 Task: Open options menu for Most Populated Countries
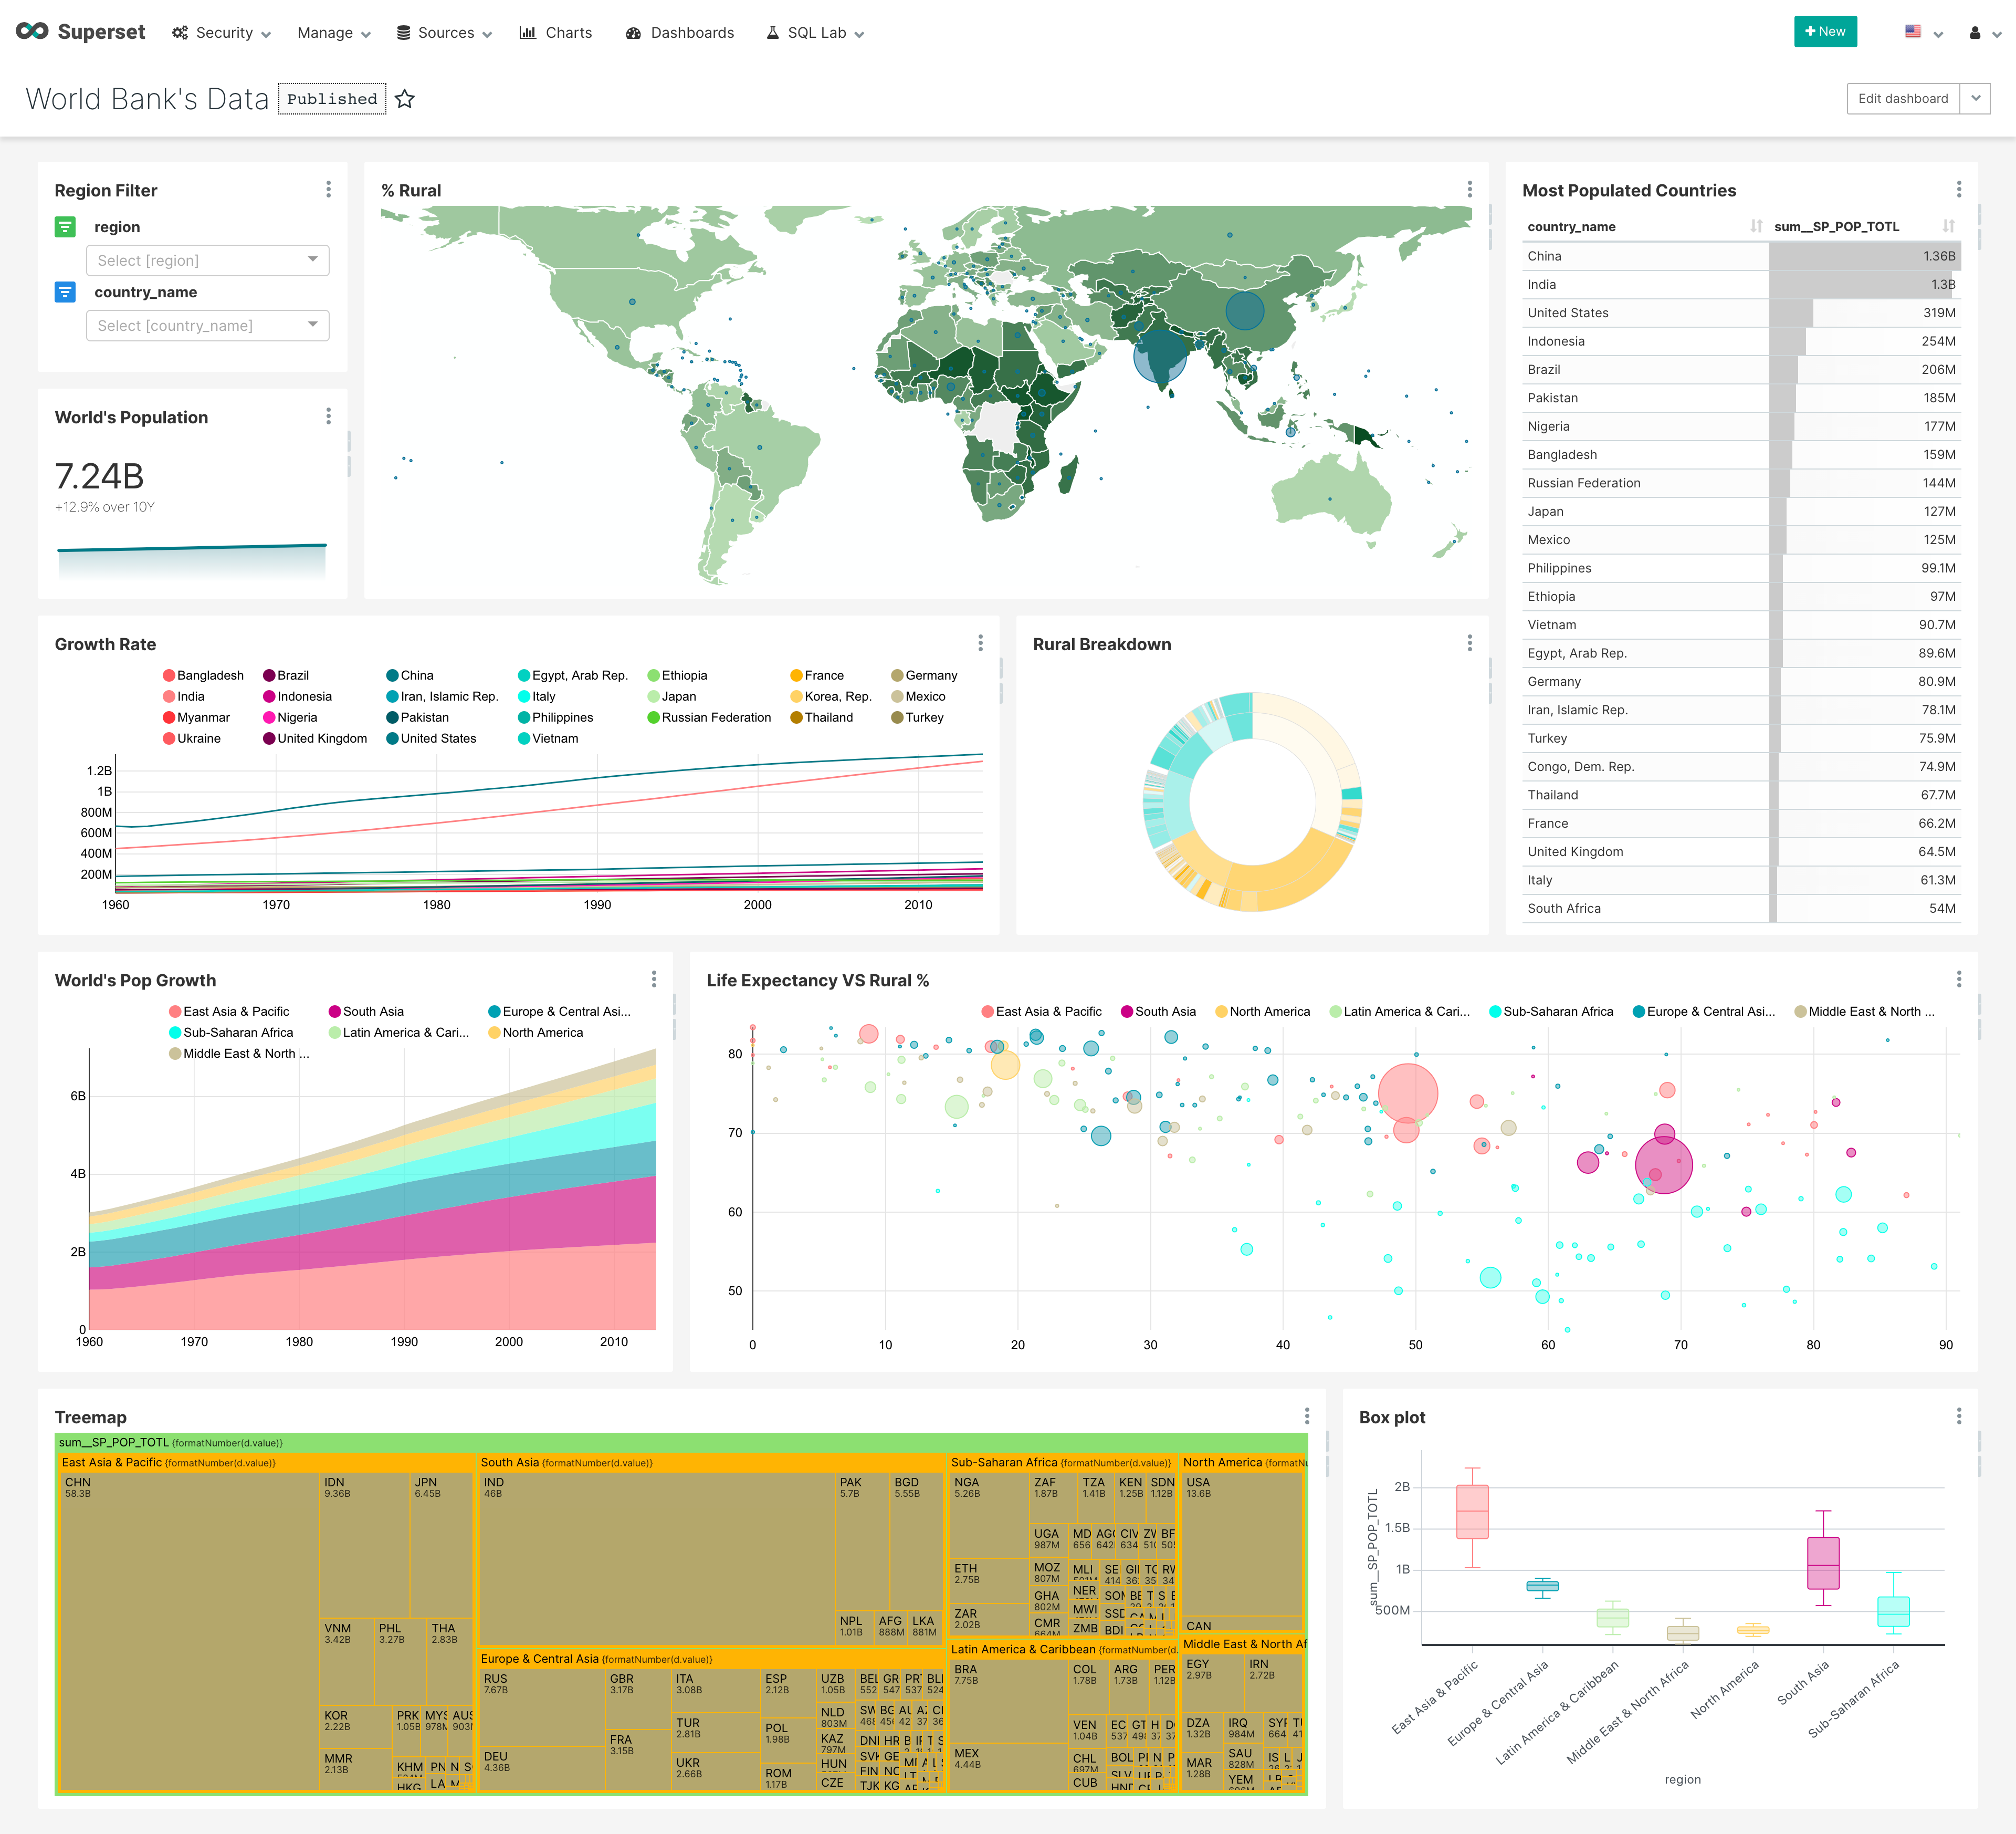[1958, 188]
